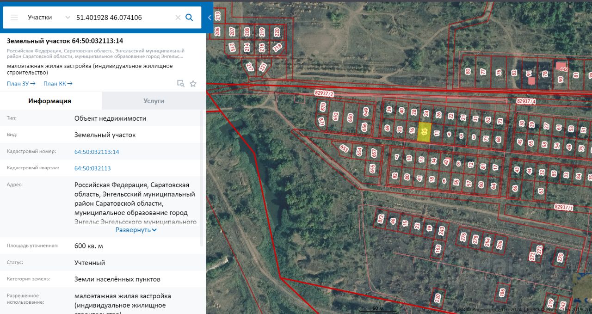Collapse the side panel with arrow
592x314 pixels.
(x=210, y=18)
